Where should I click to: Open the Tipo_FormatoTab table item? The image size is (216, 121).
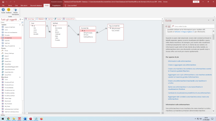point(10,46)
